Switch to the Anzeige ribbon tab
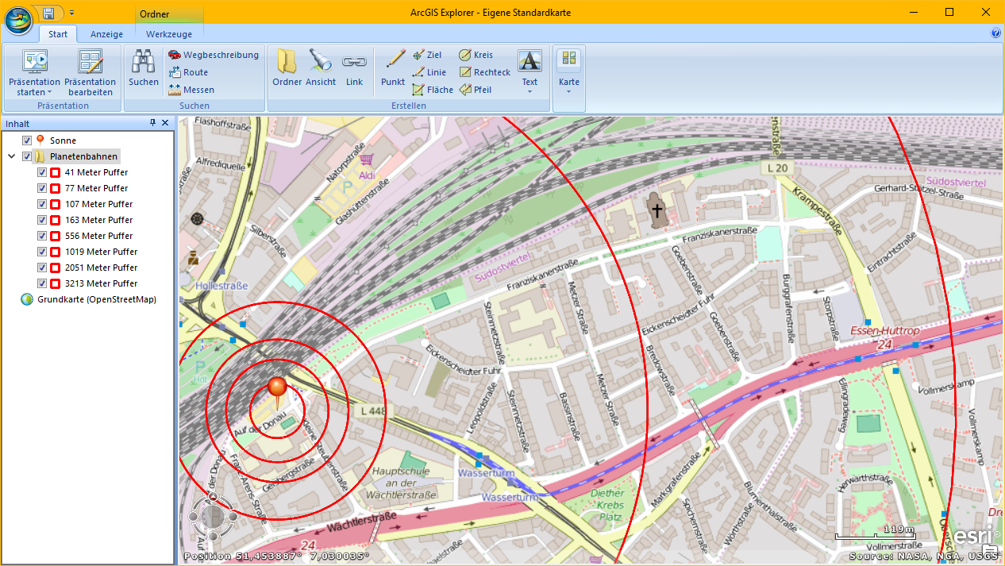This screenshot has width=1005, height=566. (x=106, y=34)
